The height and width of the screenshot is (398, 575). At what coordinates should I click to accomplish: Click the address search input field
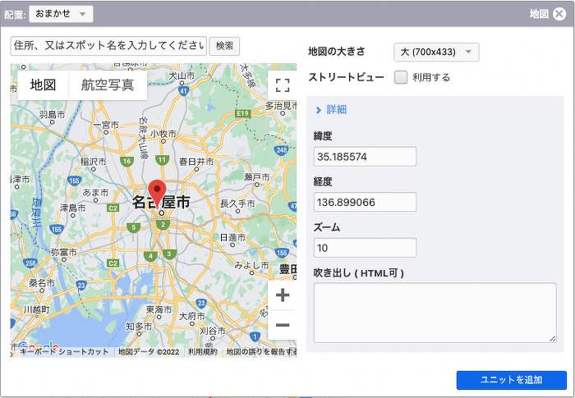108,46
